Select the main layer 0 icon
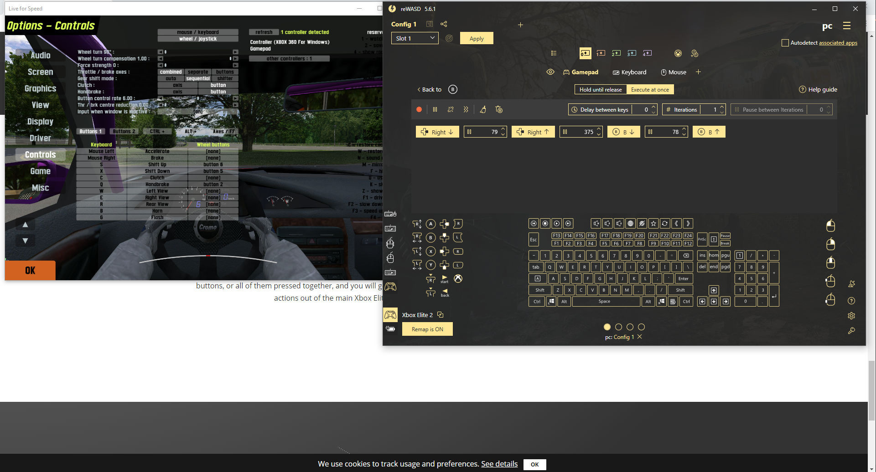The width and height of the screenshot is (876, 472). tap(585, 53)
